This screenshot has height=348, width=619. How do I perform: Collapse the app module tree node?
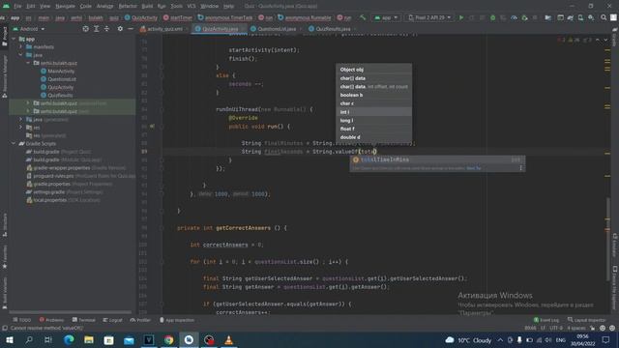point(14,39)
